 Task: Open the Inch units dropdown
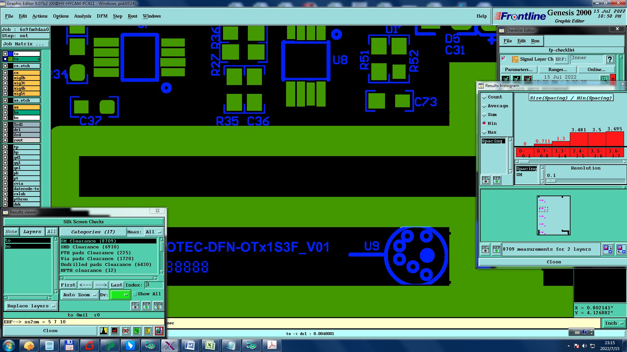coord(614,323)
